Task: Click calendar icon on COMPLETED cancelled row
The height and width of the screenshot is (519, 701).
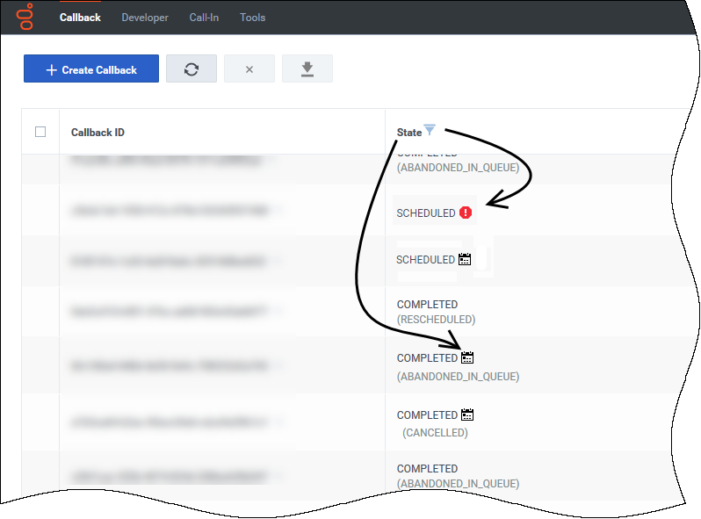Action: tap(467, 414)
